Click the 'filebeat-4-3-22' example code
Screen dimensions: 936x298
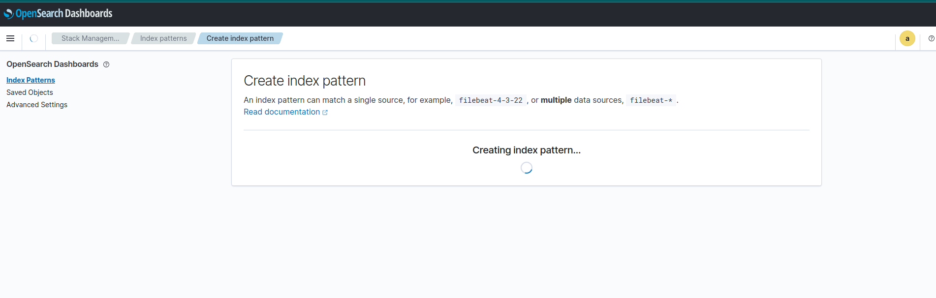click(491, 100)
